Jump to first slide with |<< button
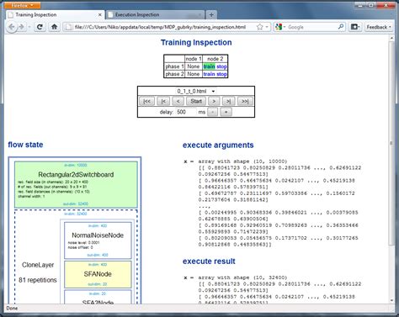This screenshot has height=317, width=399. click(146, 101)
